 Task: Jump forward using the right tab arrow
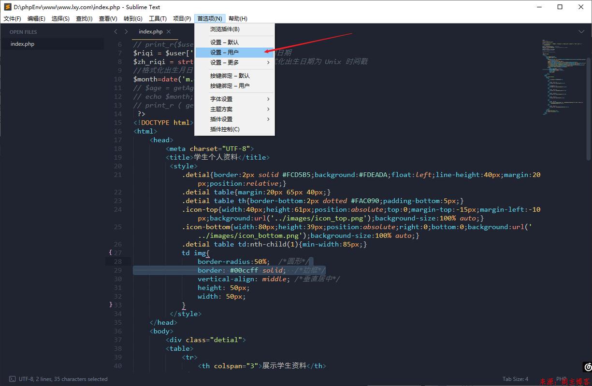[x=126, y=31]
